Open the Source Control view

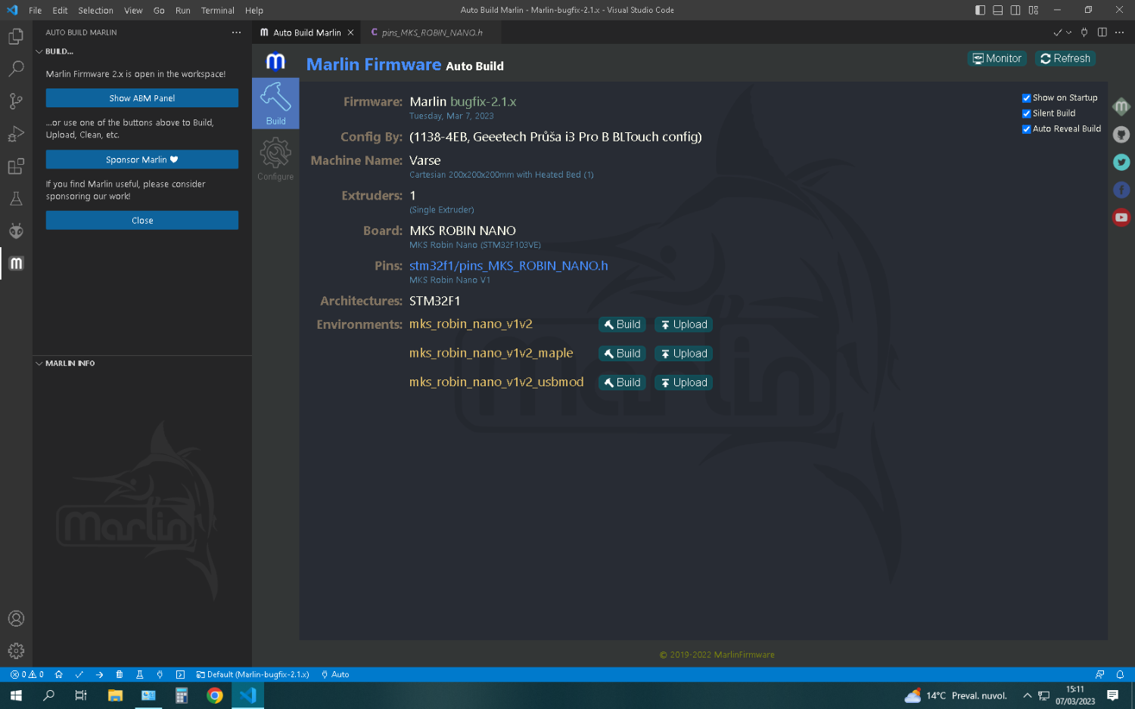(16, 101)
